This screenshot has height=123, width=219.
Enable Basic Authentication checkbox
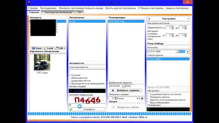coord(148,102)
